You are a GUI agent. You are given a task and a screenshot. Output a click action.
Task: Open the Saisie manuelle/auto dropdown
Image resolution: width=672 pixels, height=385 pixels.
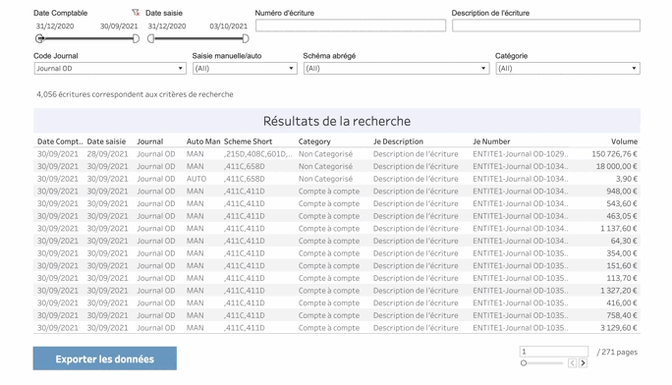[245, 69]
